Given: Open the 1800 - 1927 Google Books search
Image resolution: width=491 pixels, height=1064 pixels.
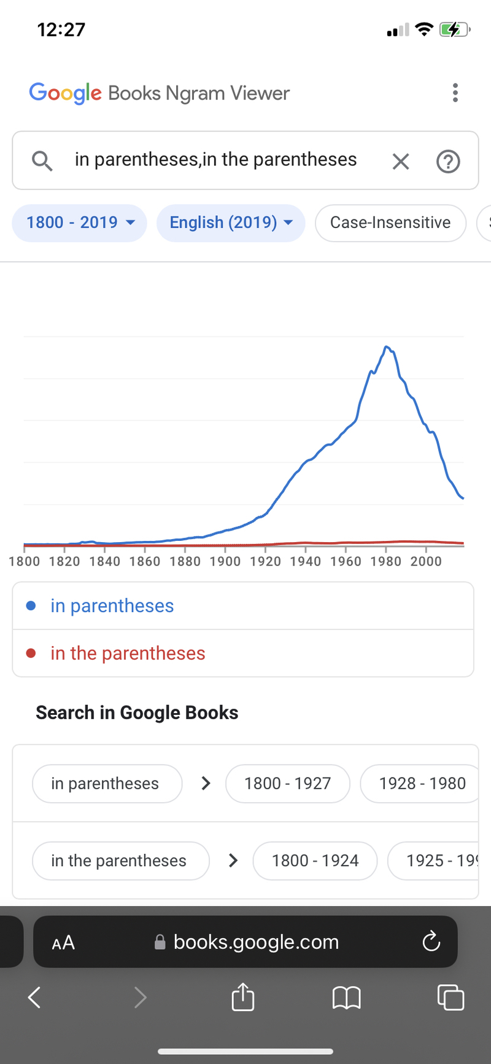Looking at the screenshot, I should pos(288,783).
